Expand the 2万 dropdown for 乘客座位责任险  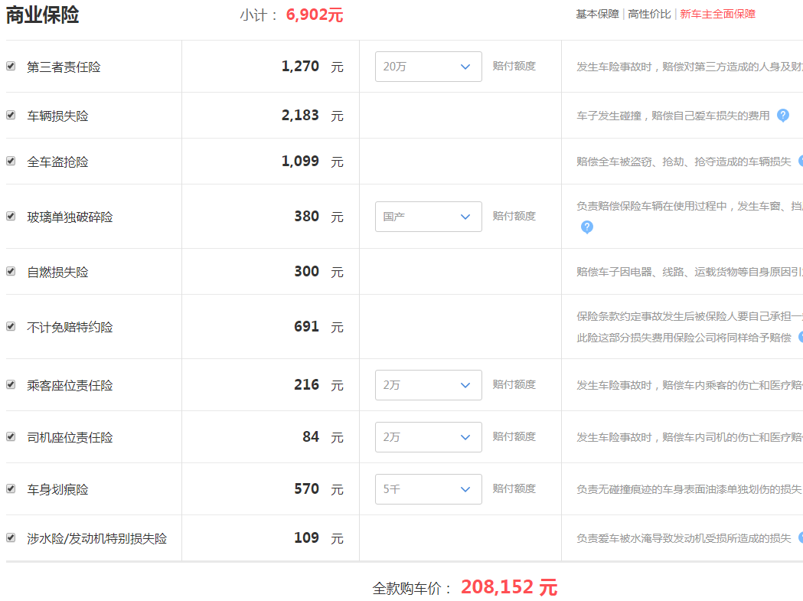(428, 385)
